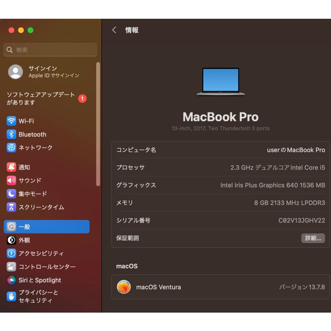This screenshot has width=331, height=331.
Task: Open the サウンド speaker icon
Action: [11, 180]
